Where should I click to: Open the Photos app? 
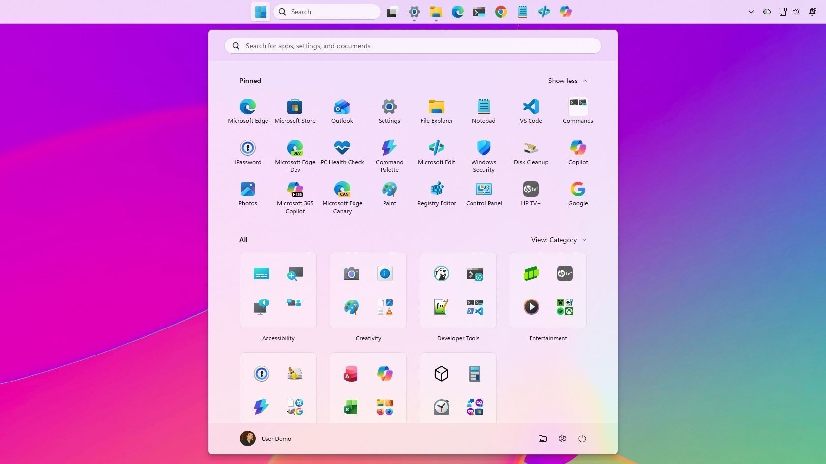(x=248, y=194)
